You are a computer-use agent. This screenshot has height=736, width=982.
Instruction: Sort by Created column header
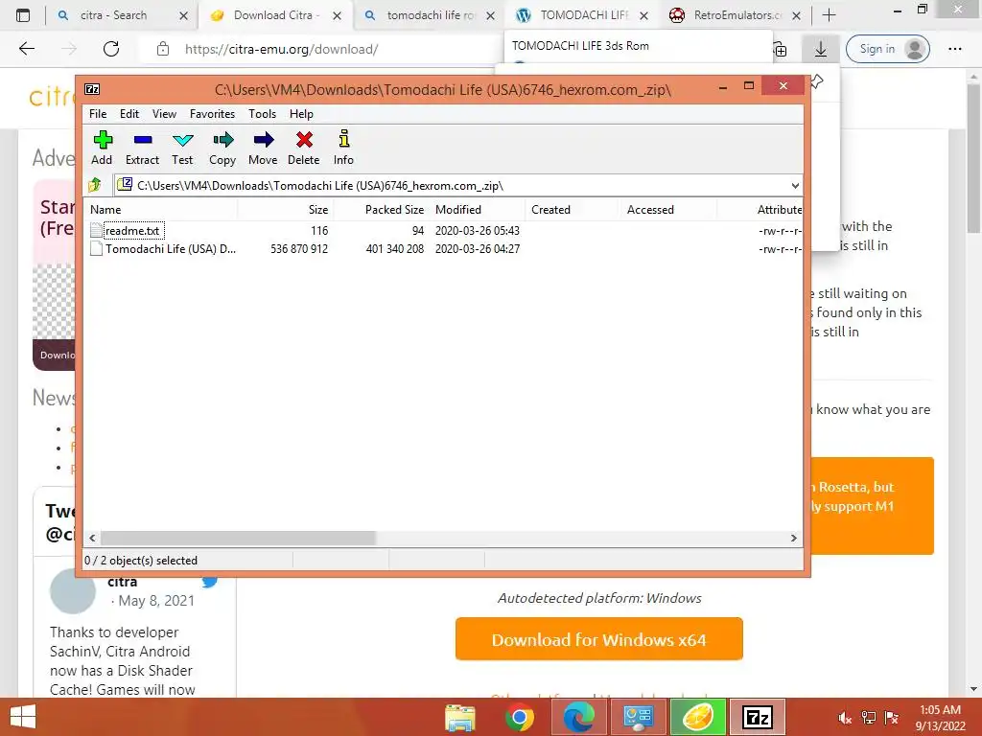[x=573, y=210]
